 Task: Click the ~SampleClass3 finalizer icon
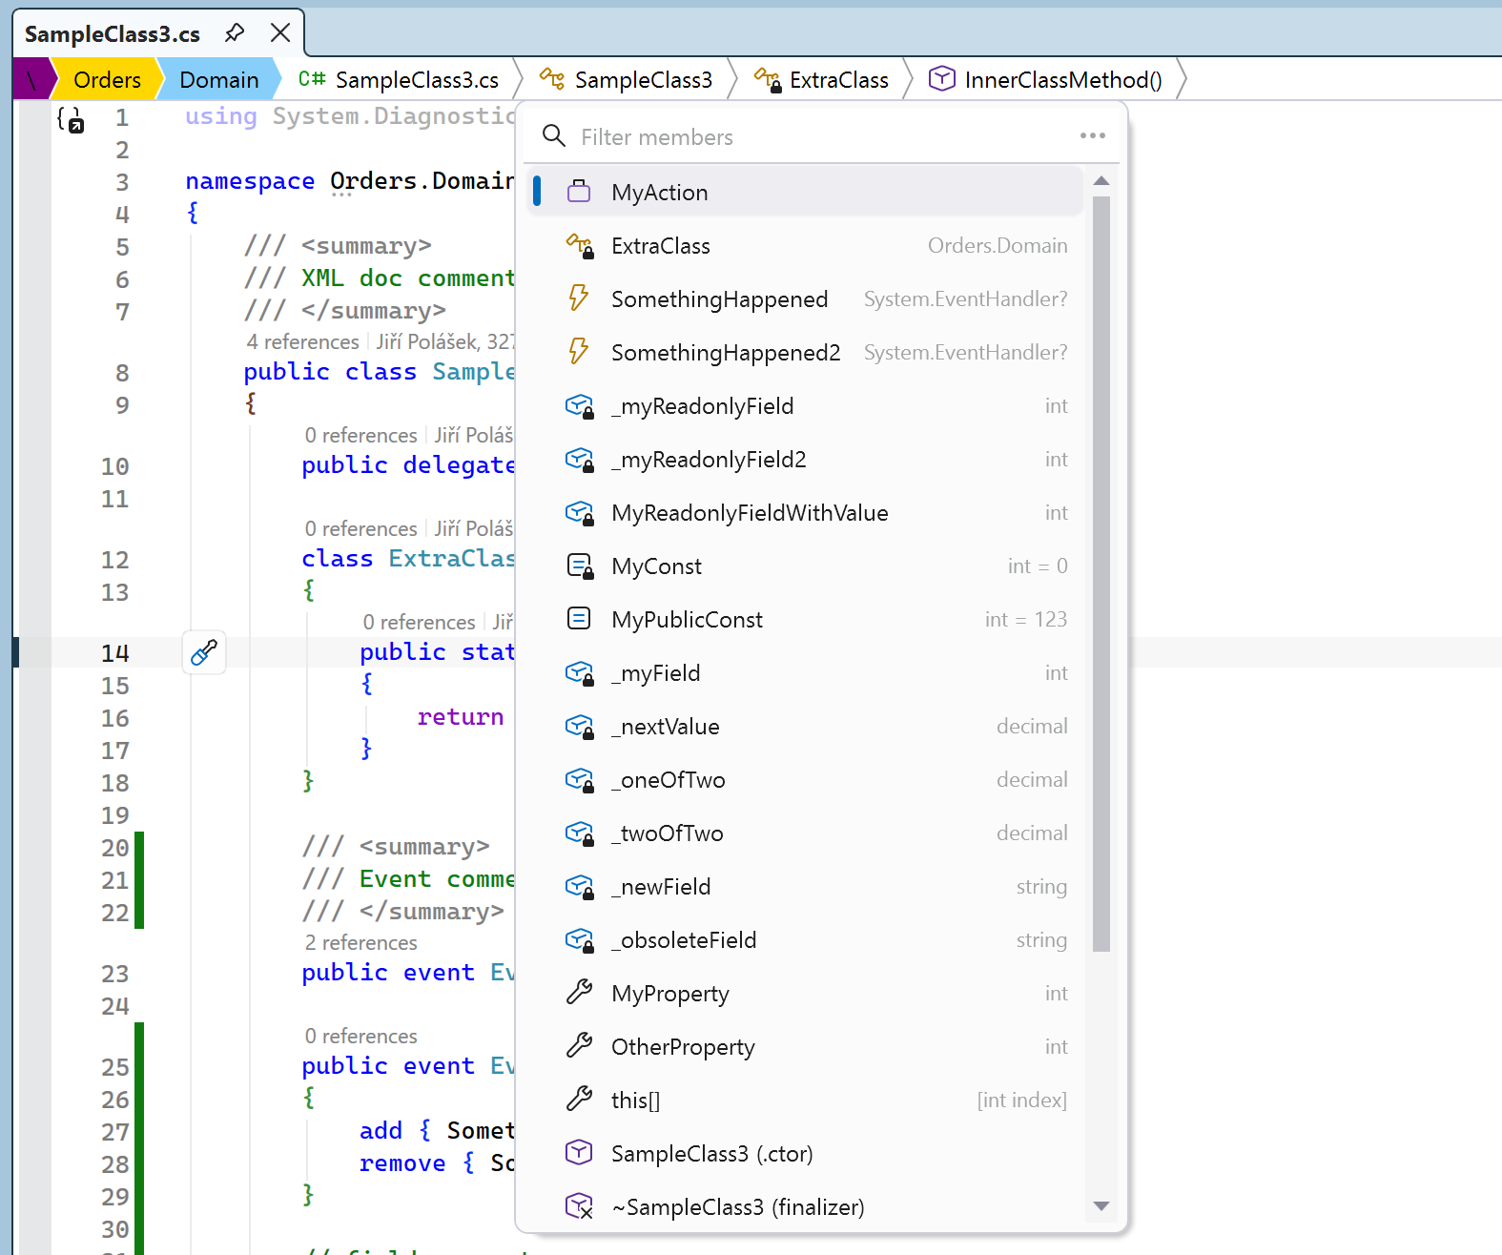pos(579,1206)
